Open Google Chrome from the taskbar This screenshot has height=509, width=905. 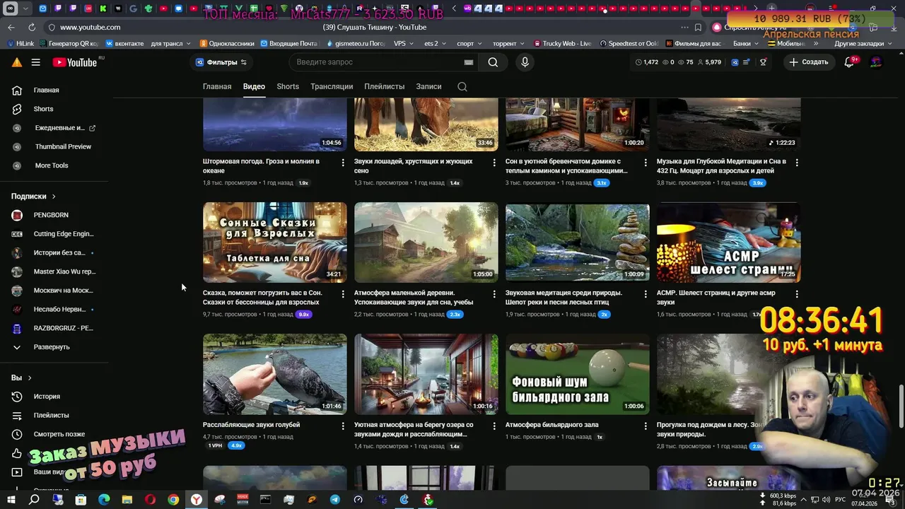[173, 500]
